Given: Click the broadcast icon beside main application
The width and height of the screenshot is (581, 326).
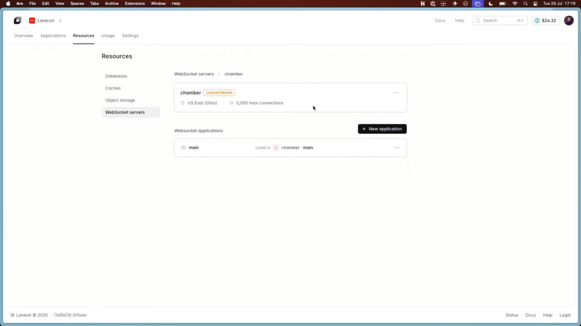Looking at the screenshot, I should click(x=183, y=148).
